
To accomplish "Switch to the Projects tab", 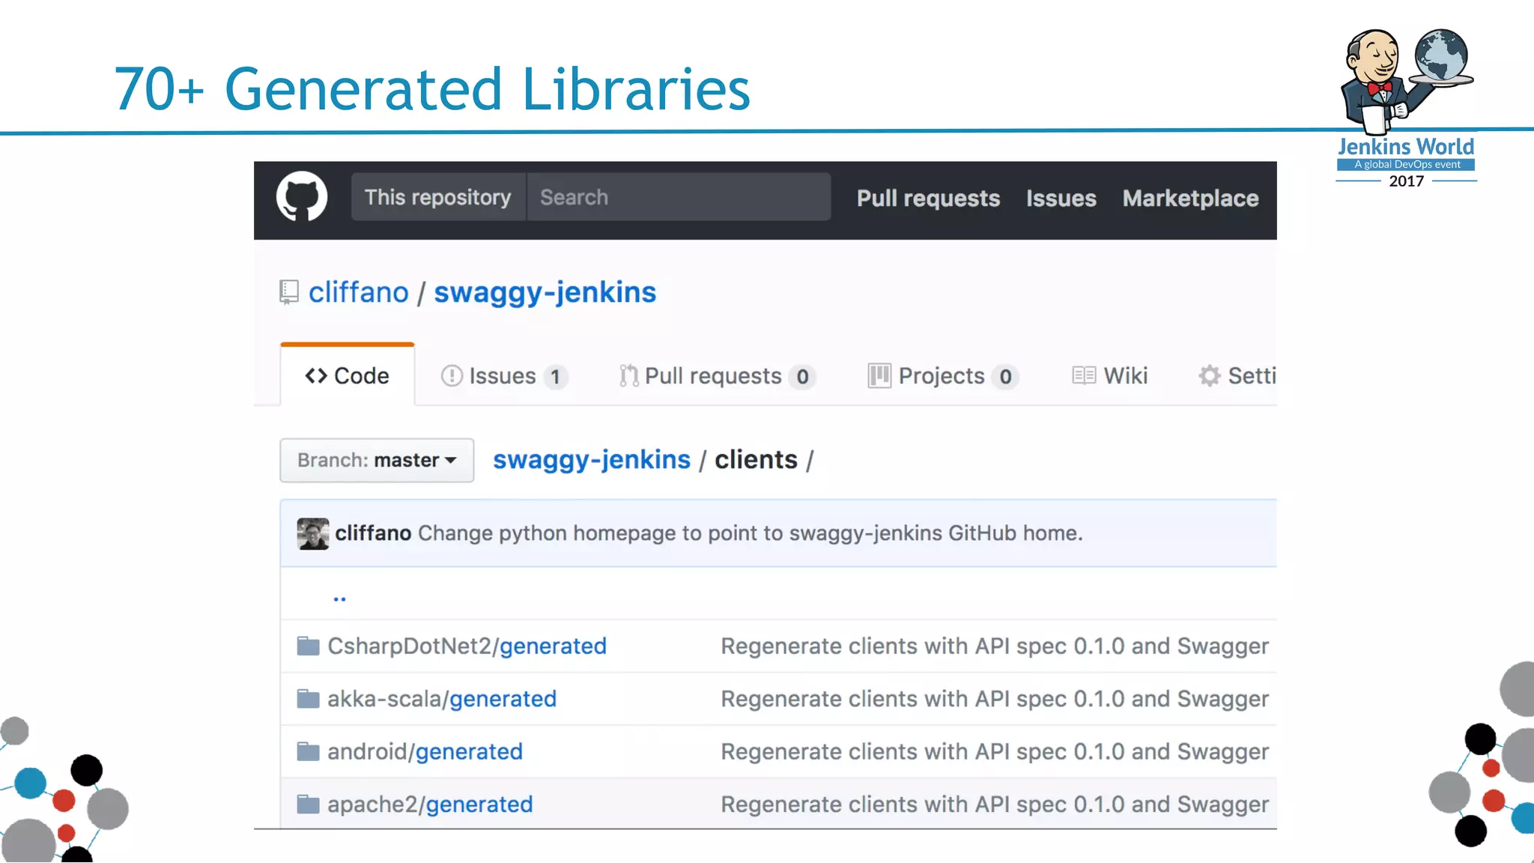I will pyautogui.click(x=943, y=375).
